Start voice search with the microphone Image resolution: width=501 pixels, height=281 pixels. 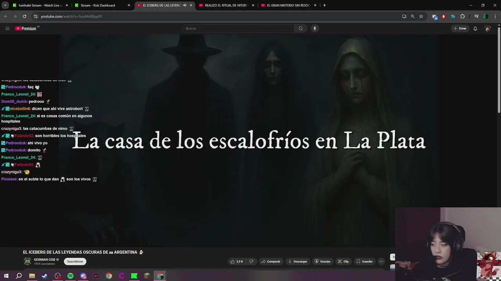315,28
